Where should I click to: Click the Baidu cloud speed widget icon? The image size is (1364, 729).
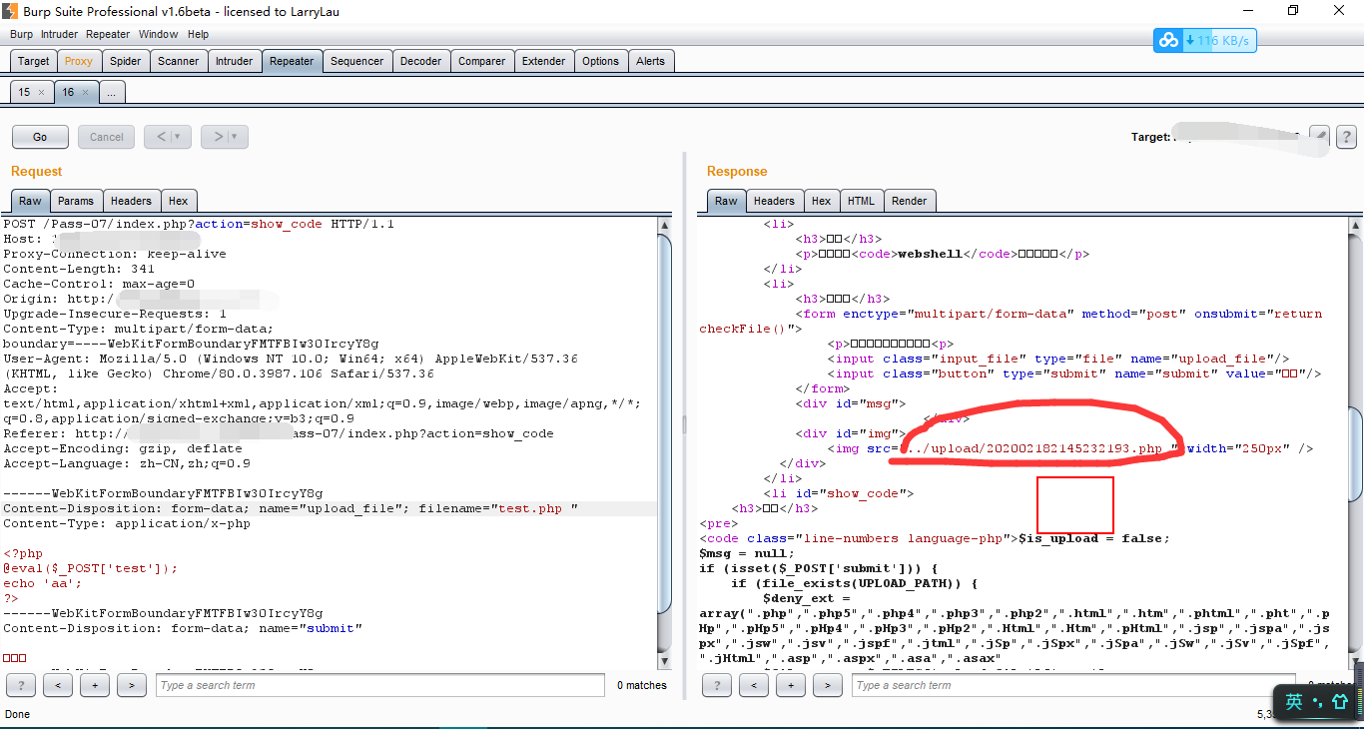(1168, 41)
